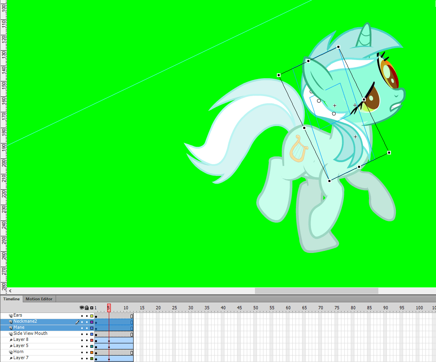The width and height of the screenshot is (436, 362).
Task: Click the Side View Mouth layer icon
Action: [11, 334]
